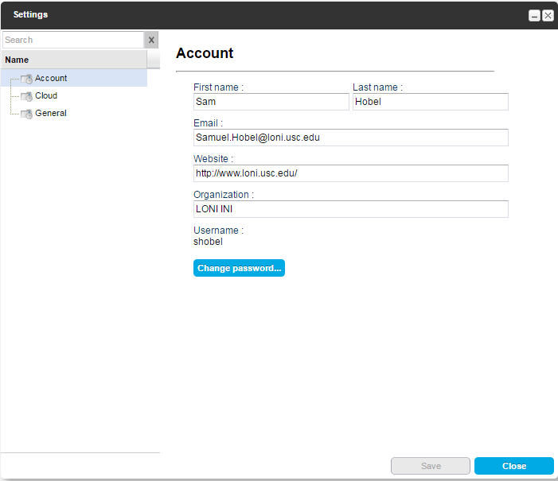
Task: Clear the search box with X button
Action: pos(151,40)
